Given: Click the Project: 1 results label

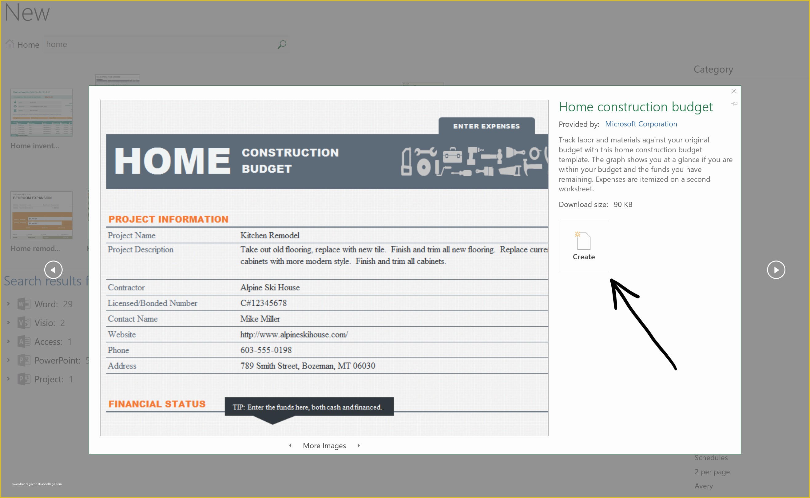Looking at the screenshot, I should 54,379.
